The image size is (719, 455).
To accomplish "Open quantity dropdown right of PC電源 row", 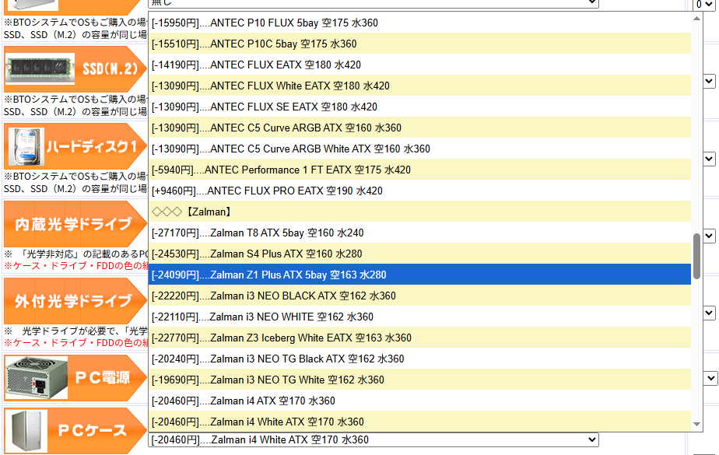I will (709, 378).
